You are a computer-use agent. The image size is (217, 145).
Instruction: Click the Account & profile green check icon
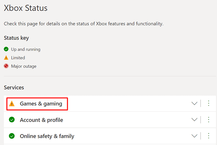tap(12, 120)
